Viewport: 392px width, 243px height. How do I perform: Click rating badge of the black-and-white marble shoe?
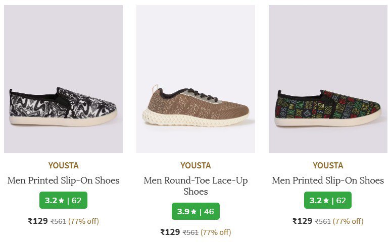click(x=63, y=200)
